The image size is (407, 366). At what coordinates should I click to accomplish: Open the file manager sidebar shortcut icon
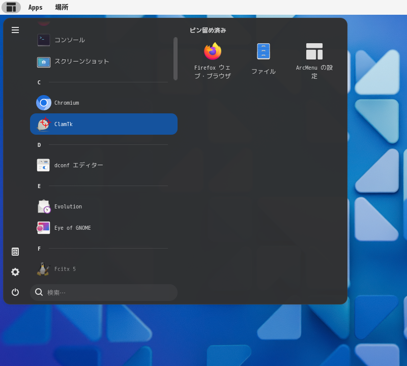pos(15,252)
